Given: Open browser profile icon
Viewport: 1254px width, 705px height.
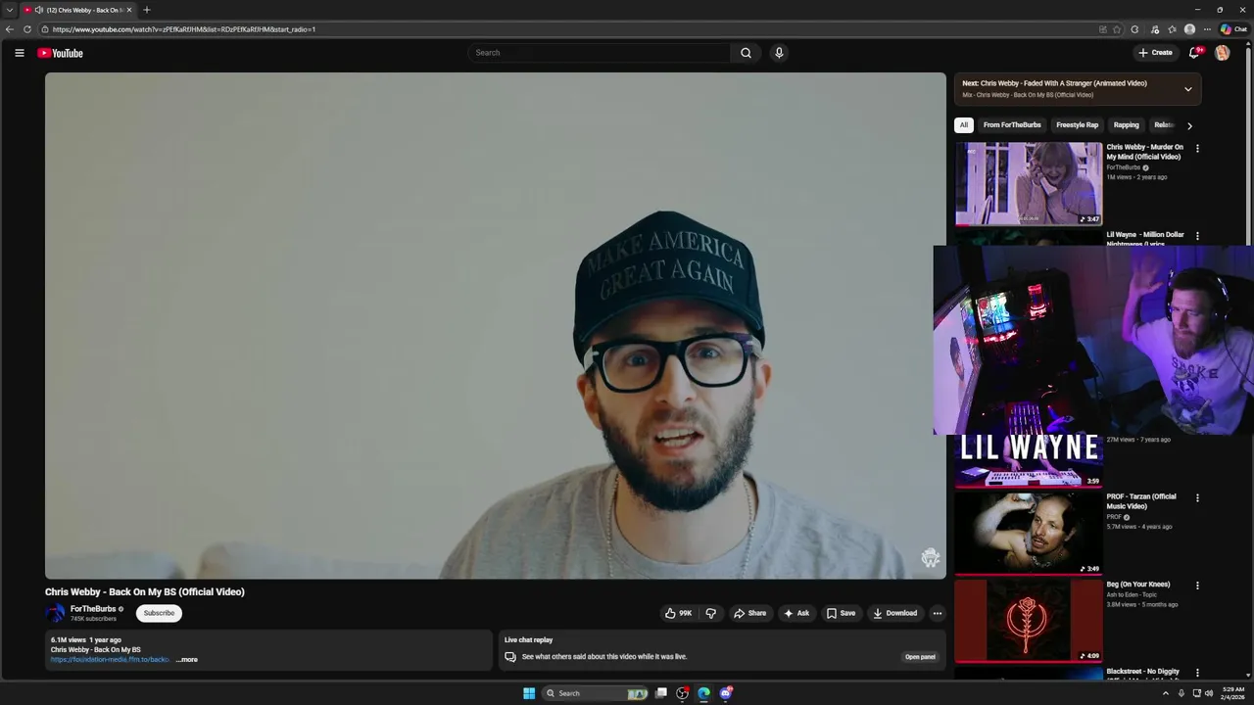Looking at the screenshot, I should [x=1189, y=29].
